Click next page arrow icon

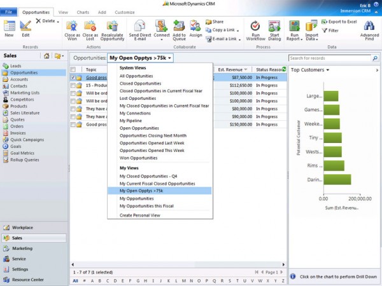click(x=282, y=272)
